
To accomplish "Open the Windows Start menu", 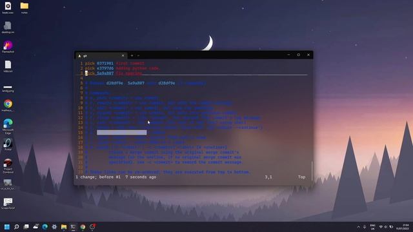I will [x=7, y=227].
